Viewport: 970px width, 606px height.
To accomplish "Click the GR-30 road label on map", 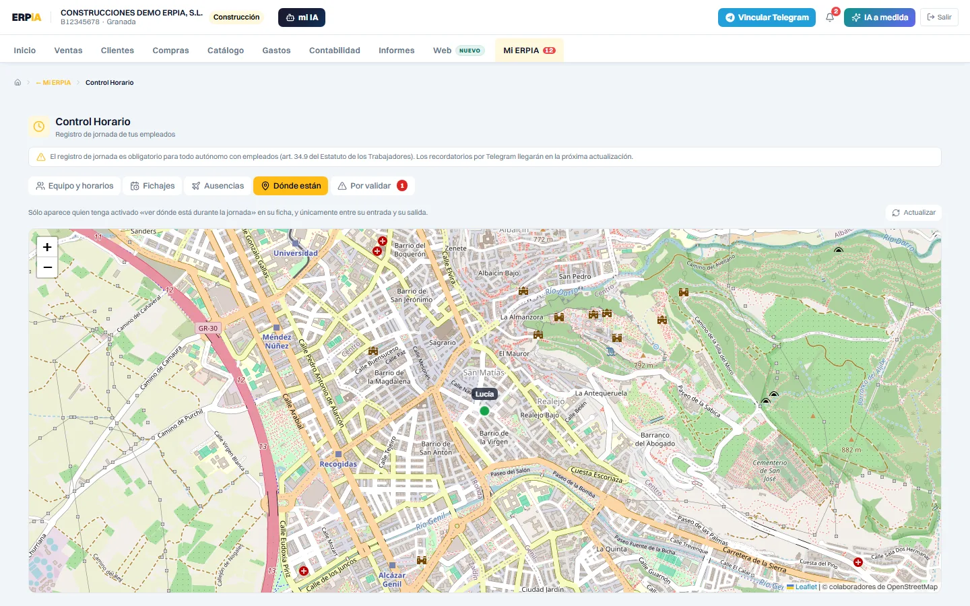I will 208,329.
